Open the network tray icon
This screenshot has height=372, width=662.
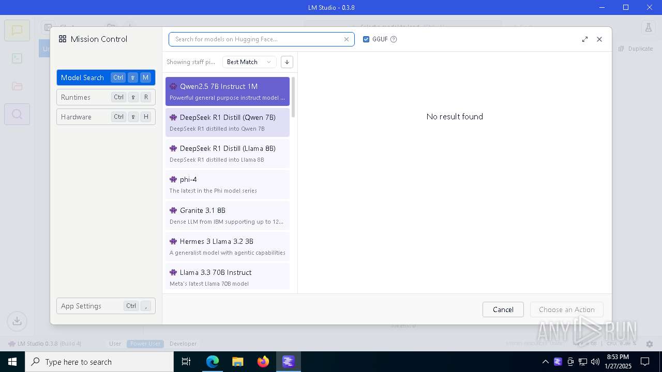coord(583,362)
